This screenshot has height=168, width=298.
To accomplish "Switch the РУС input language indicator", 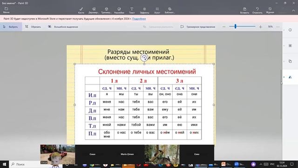I will [x=272, y=164].
